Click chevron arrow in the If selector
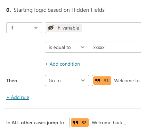Viewport: 141px width, 134px height. tap(36, 28)
